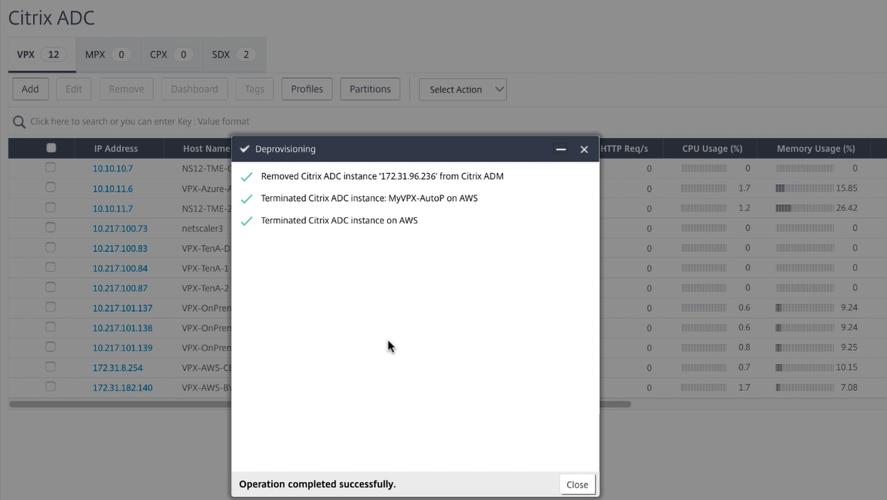887x500 pixels.
Task: Sort by IP Address column header
Action: [x=116, y=148]
